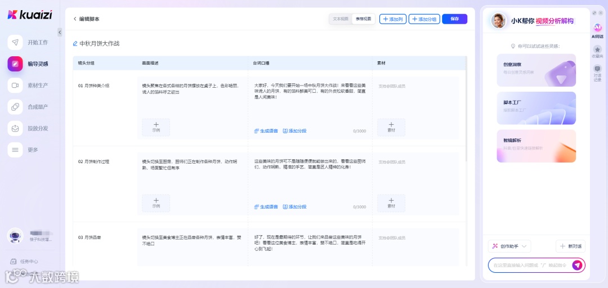Click the kuaizi logo
Screen dimensions: 608x288
(30, 15)
